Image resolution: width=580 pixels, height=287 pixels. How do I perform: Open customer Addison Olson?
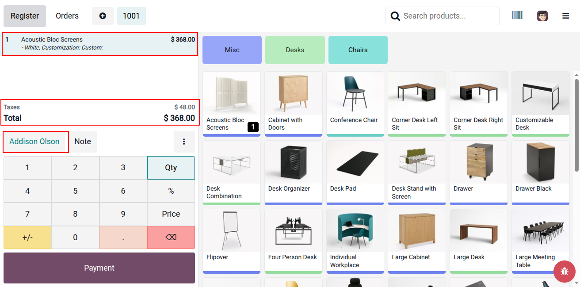(34, 142)
